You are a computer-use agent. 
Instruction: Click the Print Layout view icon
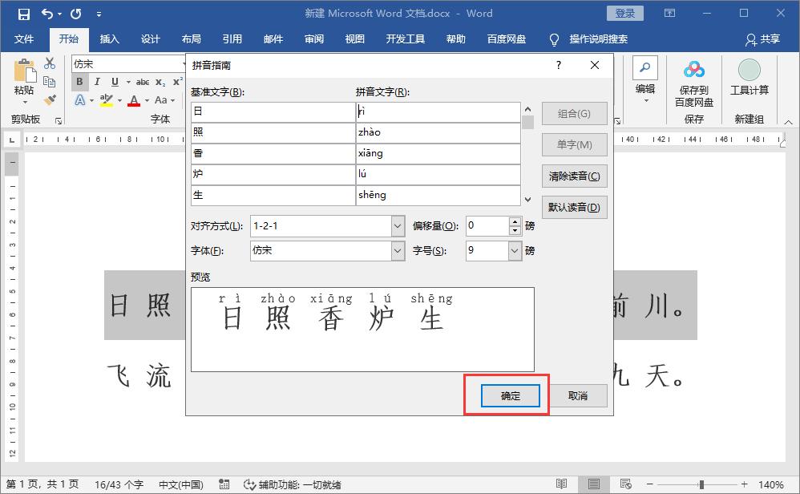click(593, 484)
